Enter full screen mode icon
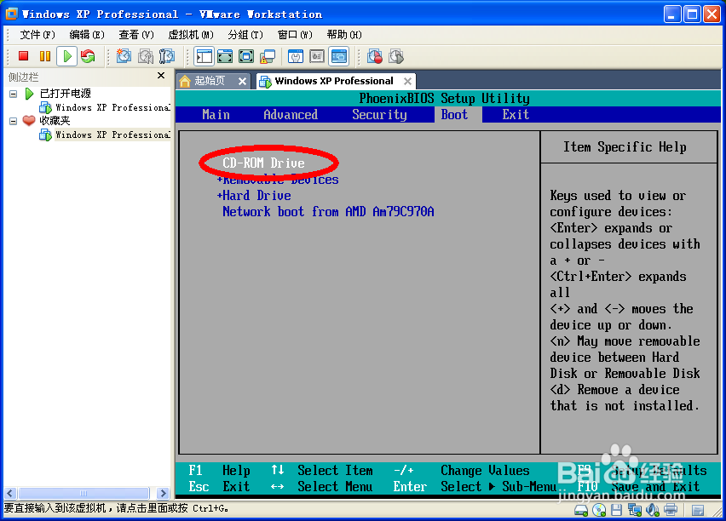726x521 pixels. 246,56
